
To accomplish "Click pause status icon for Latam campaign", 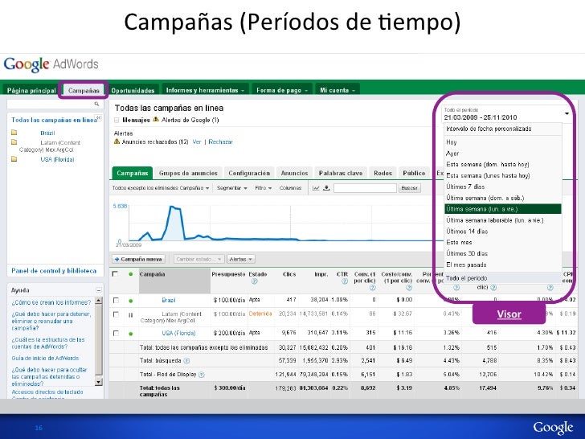I will point(130,315).
